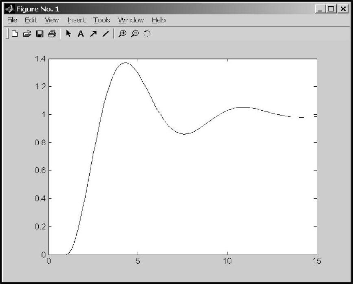Open the Window menu
Screen dimensions: 353x284
tap(131, 20)
